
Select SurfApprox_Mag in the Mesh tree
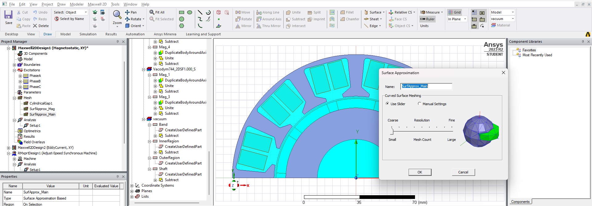[x=42, y=109]
